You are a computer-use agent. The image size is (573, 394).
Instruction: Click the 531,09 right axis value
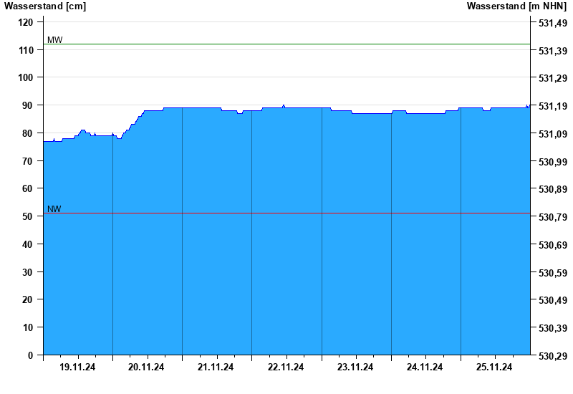click(553, 134)
